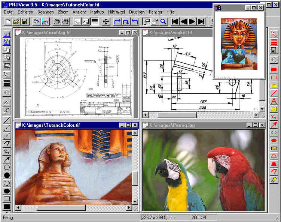The height and width of the screenshot is (222, 281).
Task: Select the red filled polygon markup tool
Action: 274,164
